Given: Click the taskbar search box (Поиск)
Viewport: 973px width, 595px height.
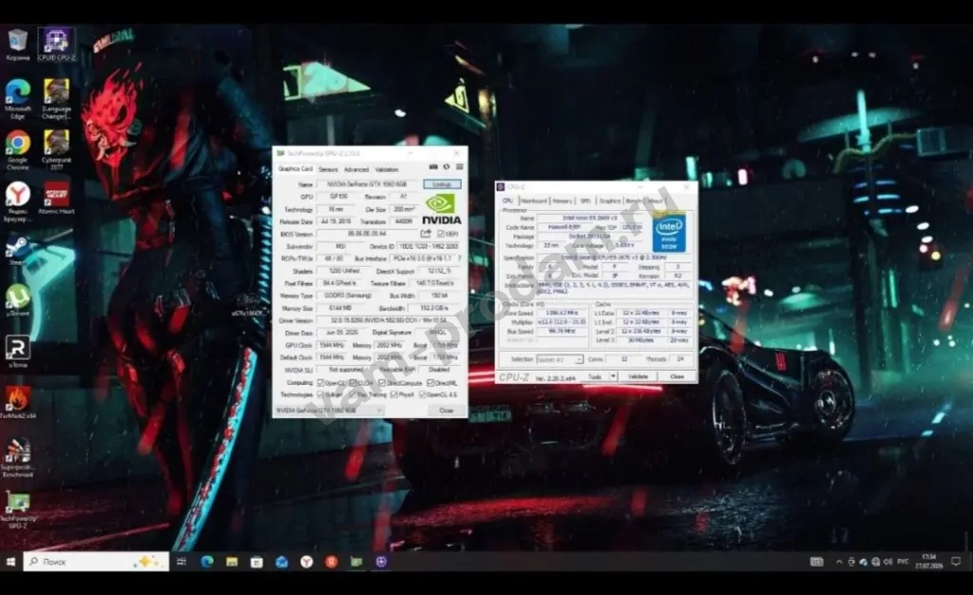Looking at the screenshot, I should click(96, 562).
